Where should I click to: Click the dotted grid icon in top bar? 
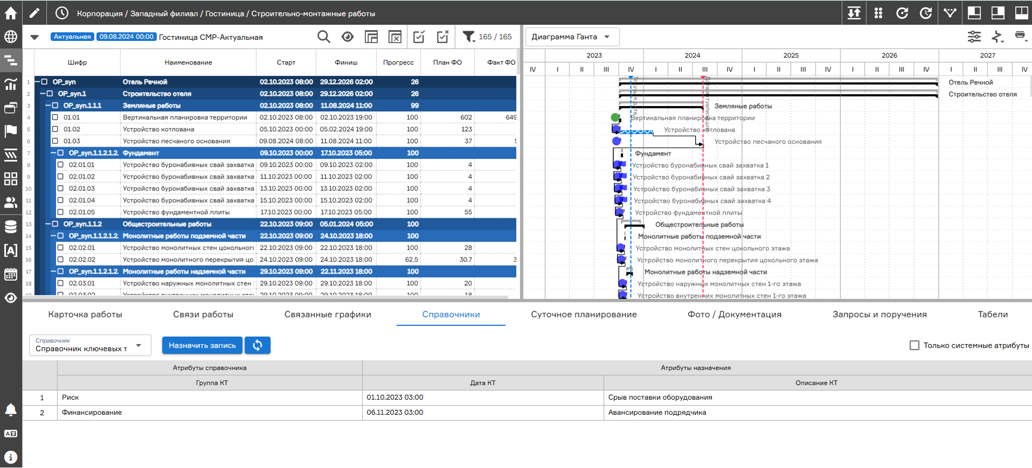(x=878, y=13)
